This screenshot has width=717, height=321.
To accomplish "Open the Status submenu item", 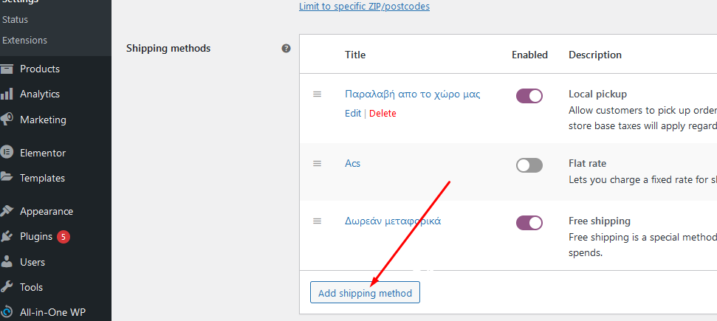I will tap(15, 20).
